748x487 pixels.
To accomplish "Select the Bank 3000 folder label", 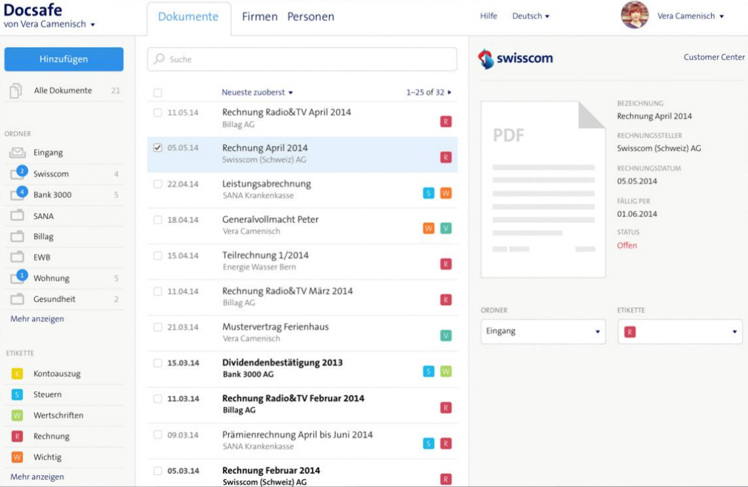I will [52, 195].
